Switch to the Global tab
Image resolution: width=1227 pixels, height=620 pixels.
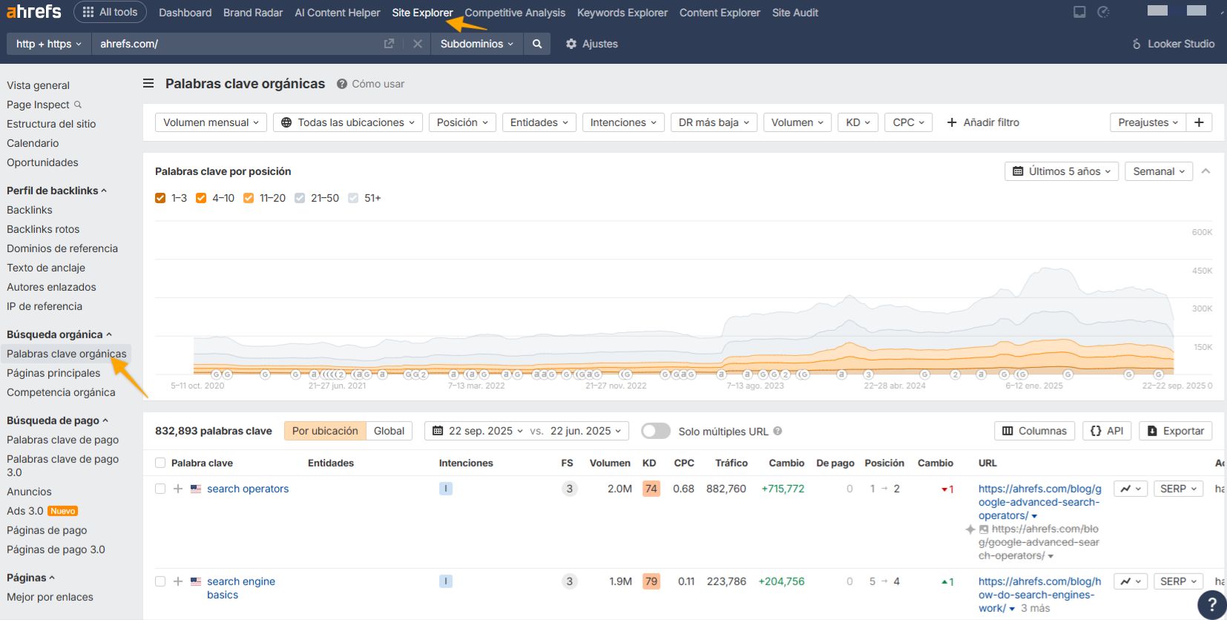[x=389, y=431]
